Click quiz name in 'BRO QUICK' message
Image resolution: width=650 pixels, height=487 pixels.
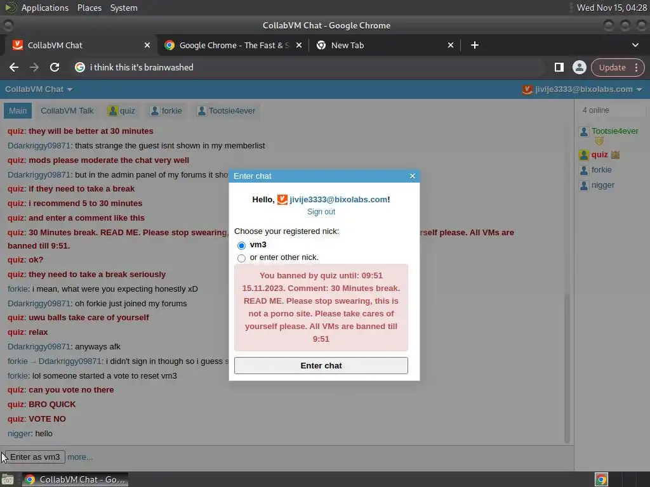click(16, 405)
